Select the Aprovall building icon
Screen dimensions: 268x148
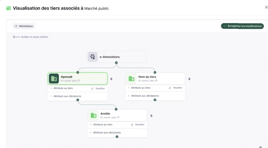[x=54, y=79]
